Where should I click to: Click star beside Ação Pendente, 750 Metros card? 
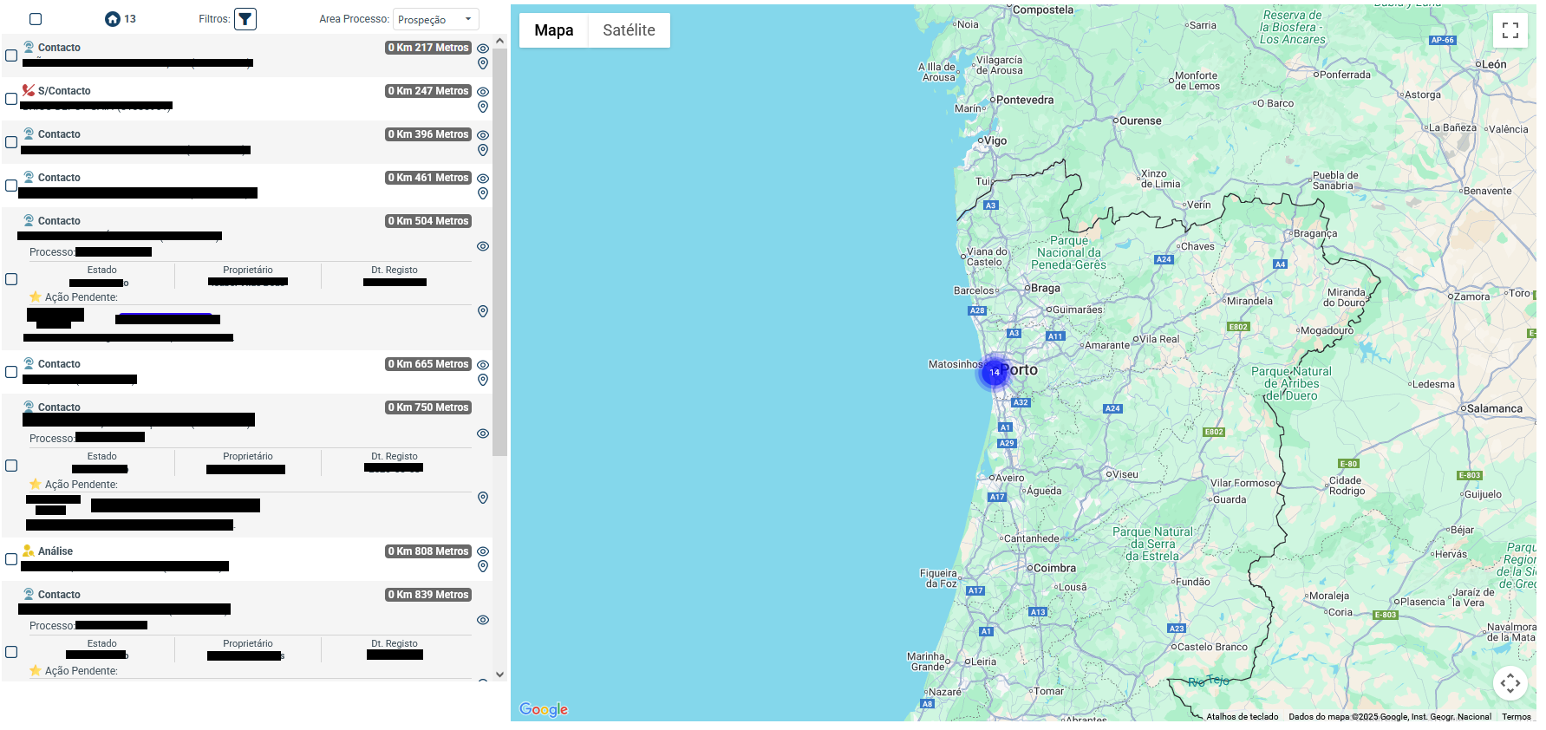pos(36,484)
